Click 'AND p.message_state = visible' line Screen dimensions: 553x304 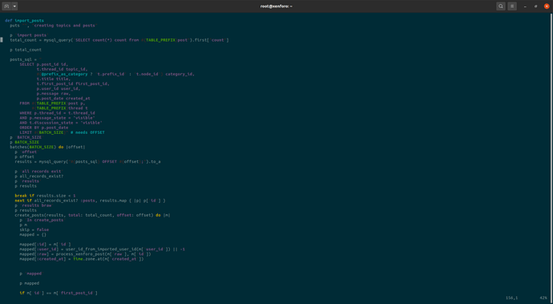coord(57,118)
